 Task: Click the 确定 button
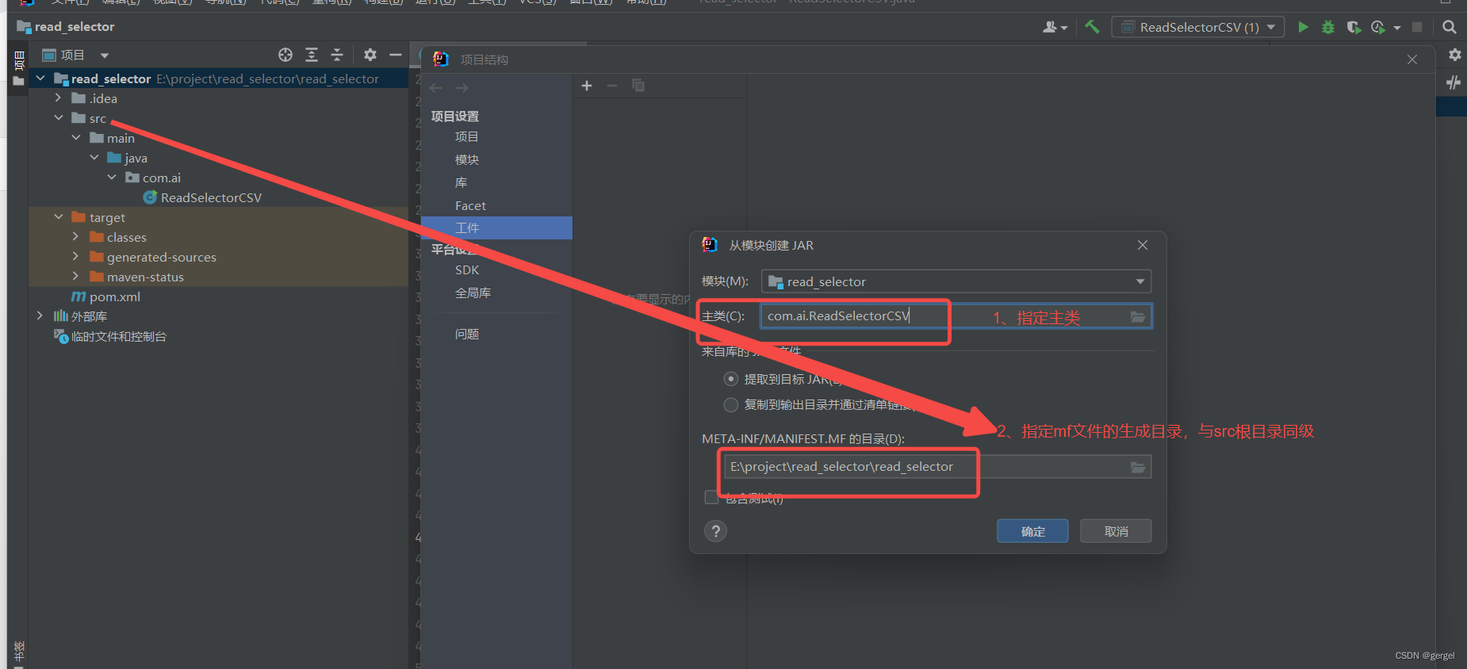1032,531
